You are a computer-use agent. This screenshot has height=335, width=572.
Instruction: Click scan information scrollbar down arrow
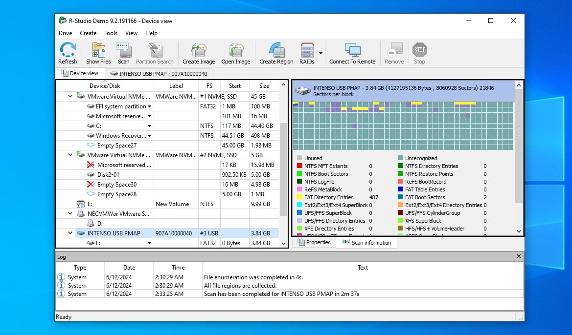pos(519,231)
